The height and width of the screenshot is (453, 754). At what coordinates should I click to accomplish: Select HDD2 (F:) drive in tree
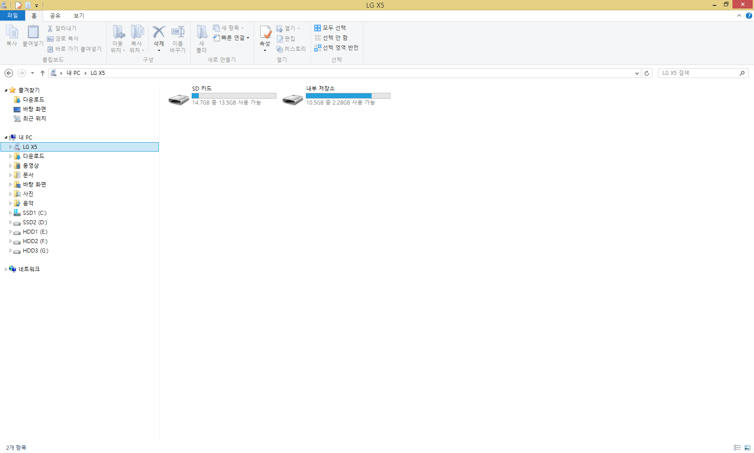[x=35, y=241]
